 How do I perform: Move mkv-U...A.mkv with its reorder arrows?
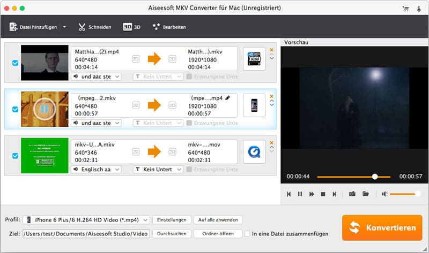[x=272, y=149]
